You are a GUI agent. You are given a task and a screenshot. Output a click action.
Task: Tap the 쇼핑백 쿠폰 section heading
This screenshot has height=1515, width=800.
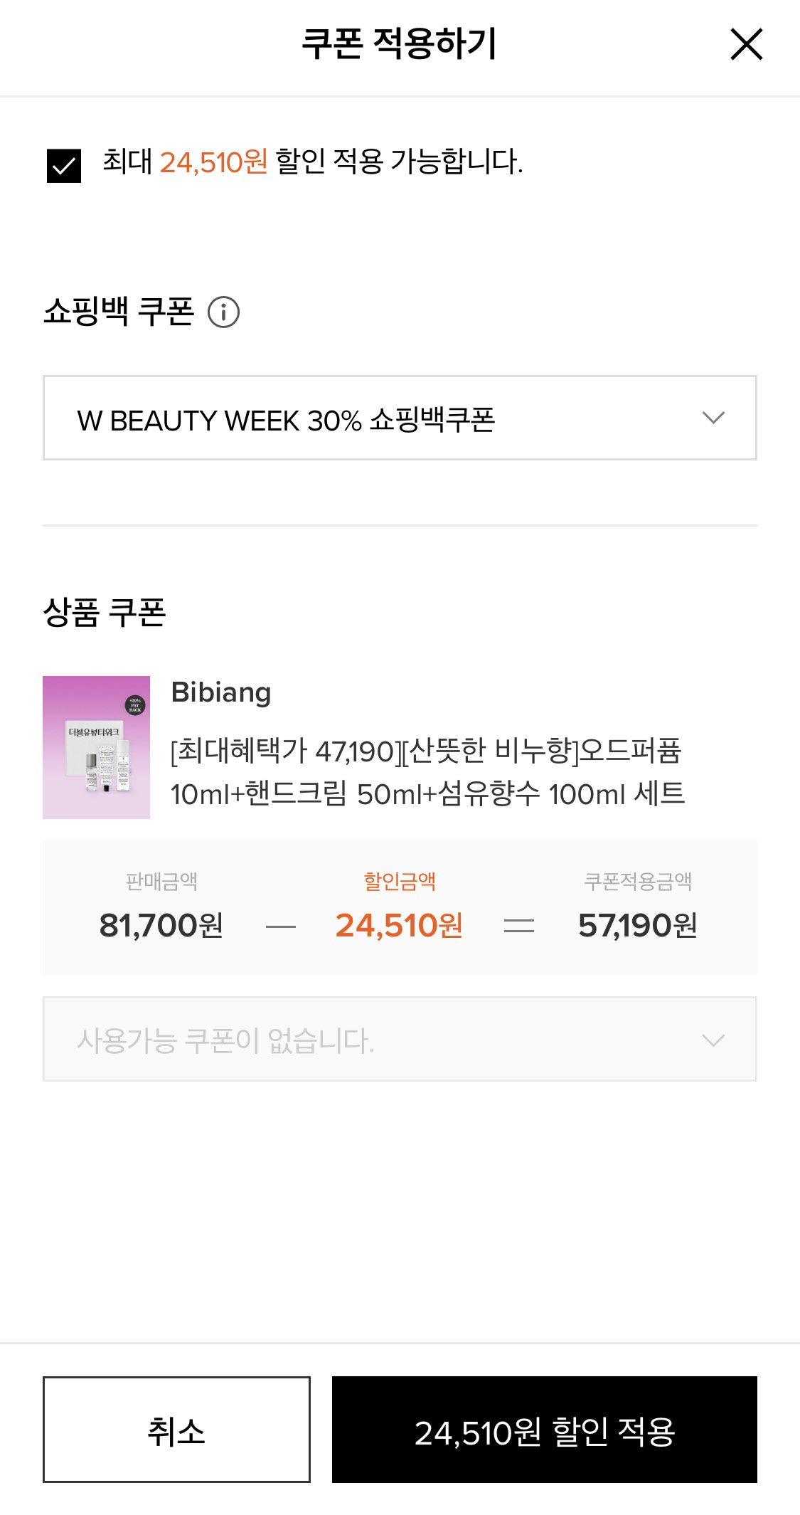[119, 312]
